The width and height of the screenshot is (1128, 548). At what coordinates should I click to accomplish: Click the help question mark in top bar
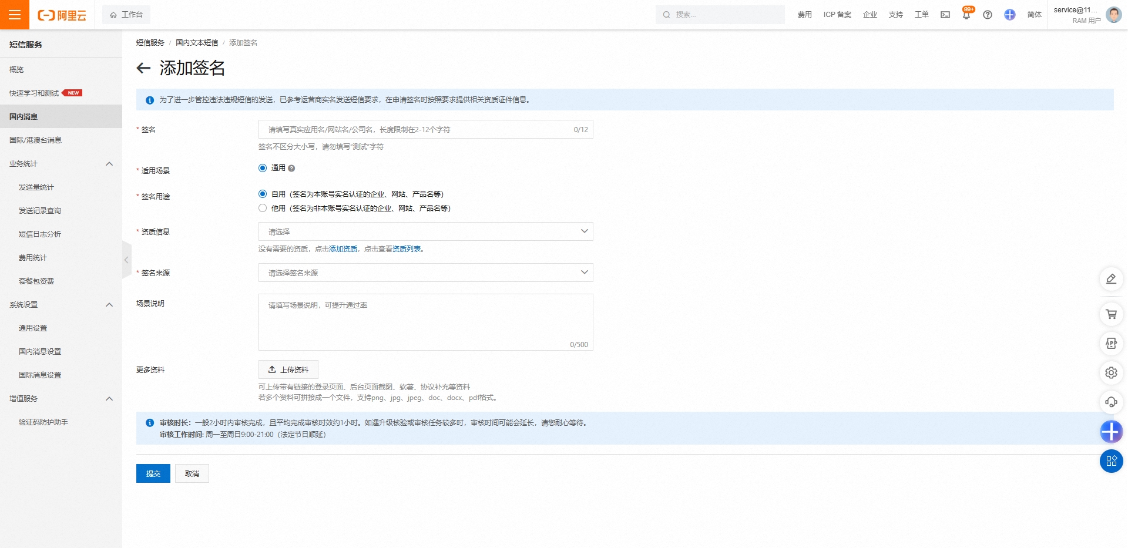[988, 15]
